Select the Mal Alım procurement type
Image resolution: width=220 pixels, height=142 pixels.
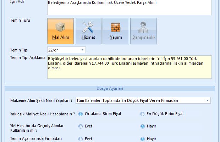coord(60,31)
